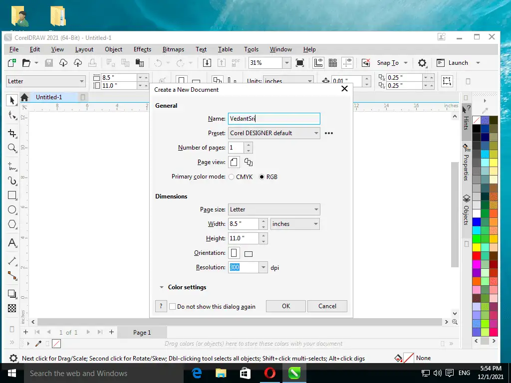Click the New document toolbar icon
This screenshot has height=383, width=511.
tap(12, 63)
